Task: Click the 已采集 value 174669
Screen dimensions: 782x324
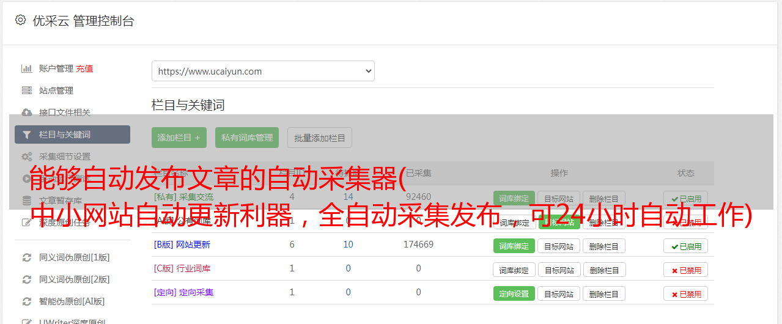Action: 418,245
